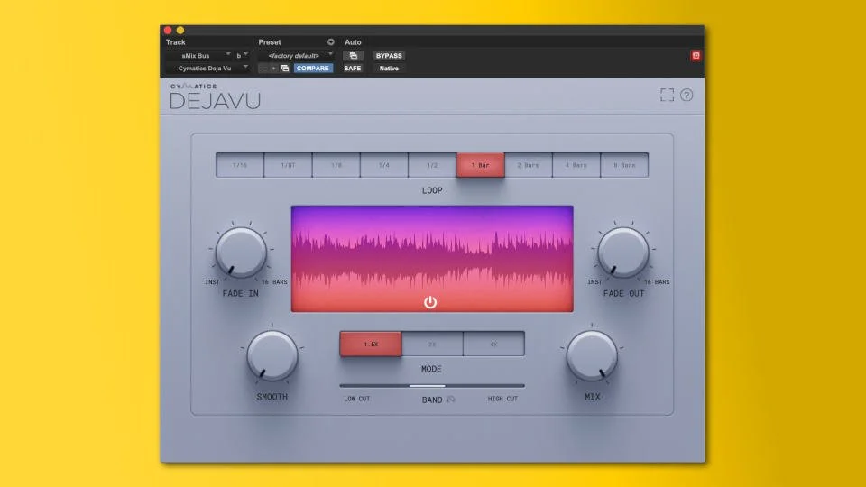
Task: Select the 1/8 loop length
Action: (x=336, y=165)
